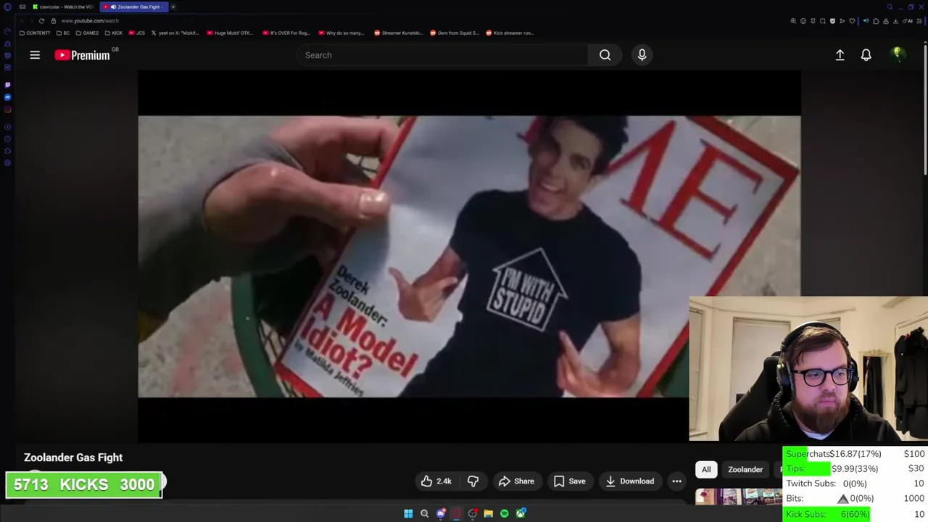This screenshot has width=928, height=522.
Task: Reload the page with the refresh icon
Action: pyautogui.click(x=41, y=21)
